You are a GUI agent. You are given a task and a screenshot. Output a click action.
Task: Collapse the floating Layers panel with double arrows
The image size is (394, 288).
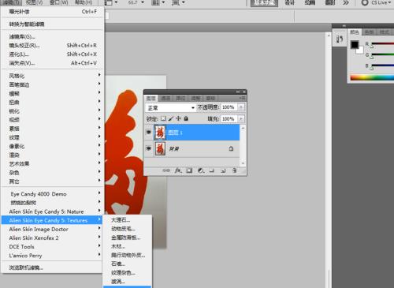point(238,92)
